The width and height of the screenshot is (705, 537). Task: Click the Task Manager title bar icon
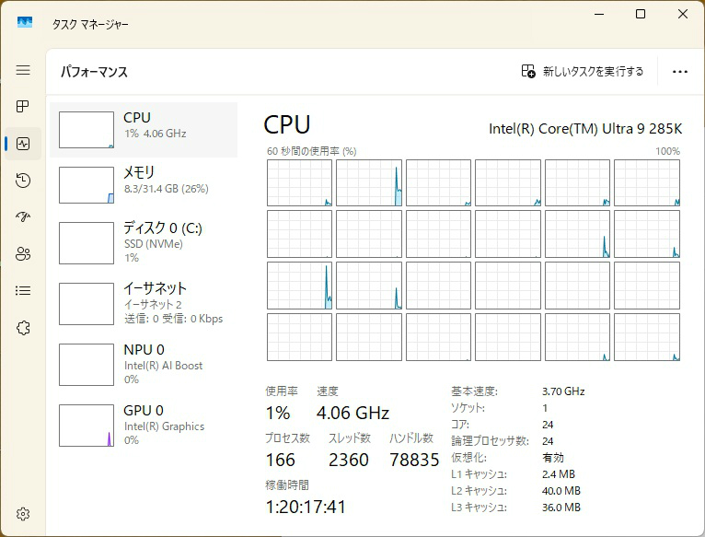tap(24, 21)
